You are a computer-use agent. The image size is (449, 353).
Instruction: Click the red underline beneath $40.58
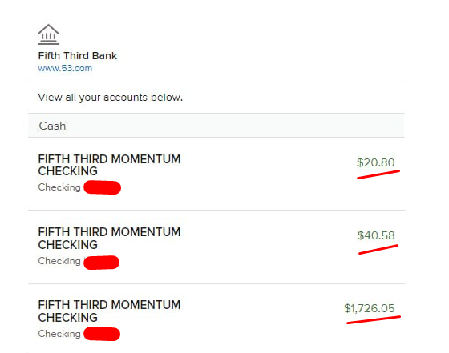[378, 249]
